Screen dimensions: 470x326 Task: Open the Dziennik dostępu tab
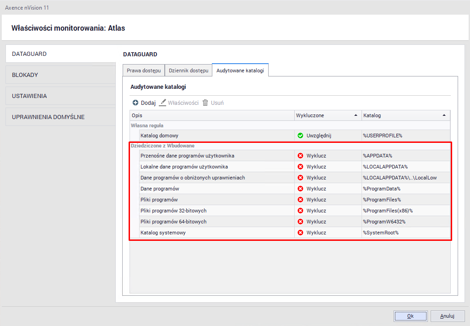tap(188, 71)
